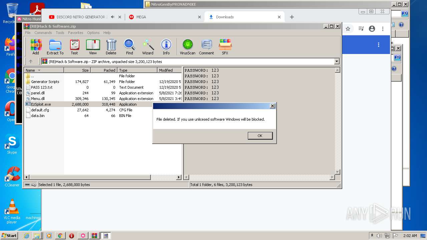This screenshot has width=427, height=240.
Task: Open Chrome three-dot menu
Action: pyautogui.click(x=383, y=29)
